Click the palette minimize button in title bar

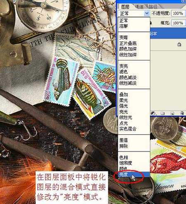(184, 1)
